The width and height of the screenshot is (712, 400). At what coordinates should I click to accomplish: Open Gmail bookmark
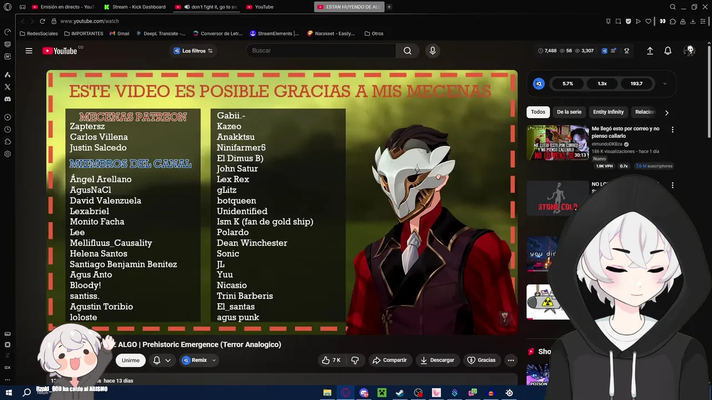[119, 33]
